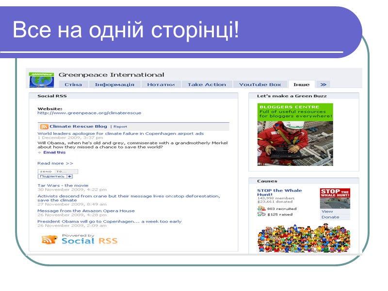Screen dimensions: 388x291
Task: Open the Activists descend from crane post
Action: click(x=129, y=198)
